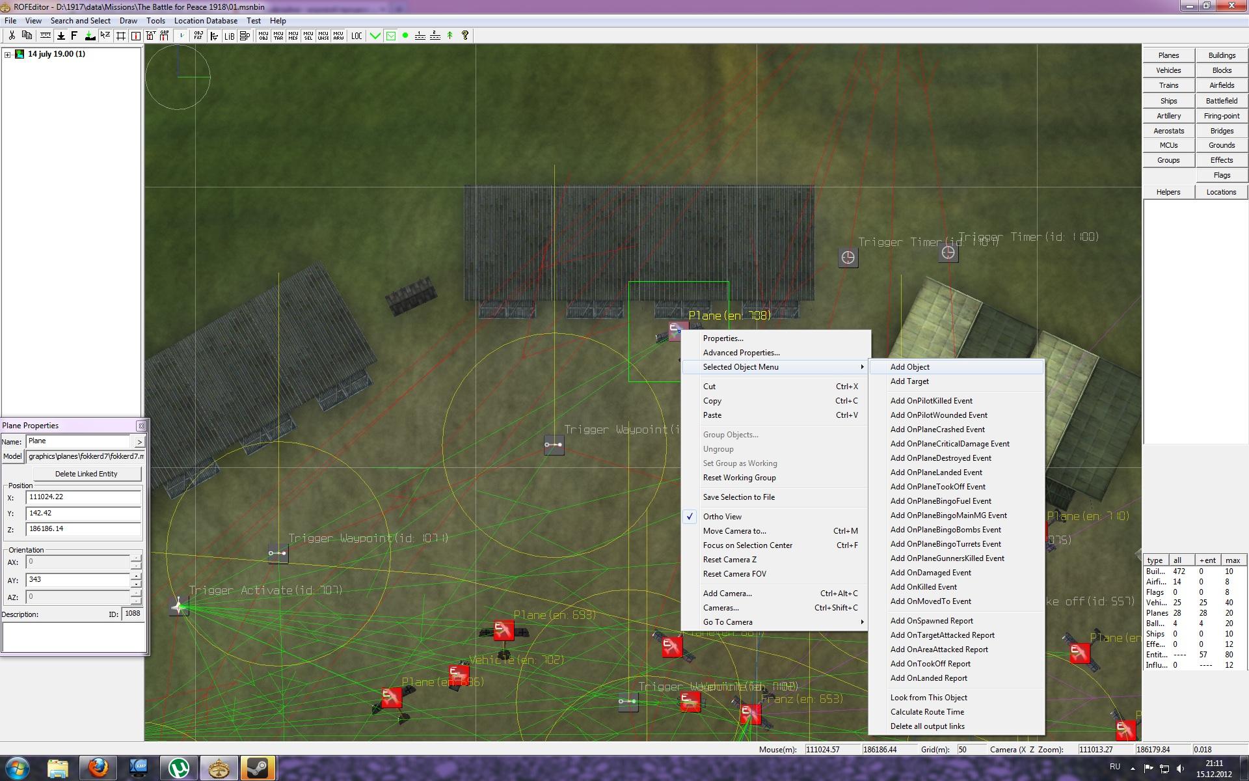Open Firefox from the taskbar
This screenshot has width=1249, height=781.
coord(98,768)
